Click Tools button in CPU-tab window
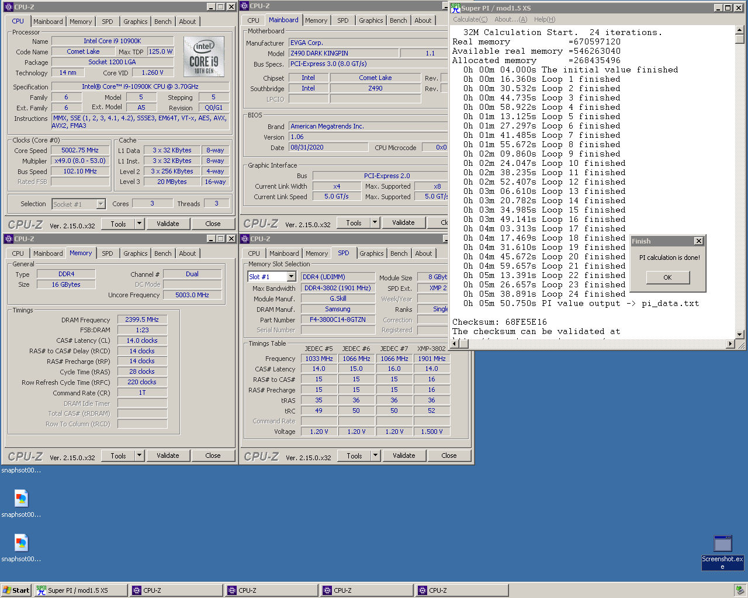 pos(118,224)
